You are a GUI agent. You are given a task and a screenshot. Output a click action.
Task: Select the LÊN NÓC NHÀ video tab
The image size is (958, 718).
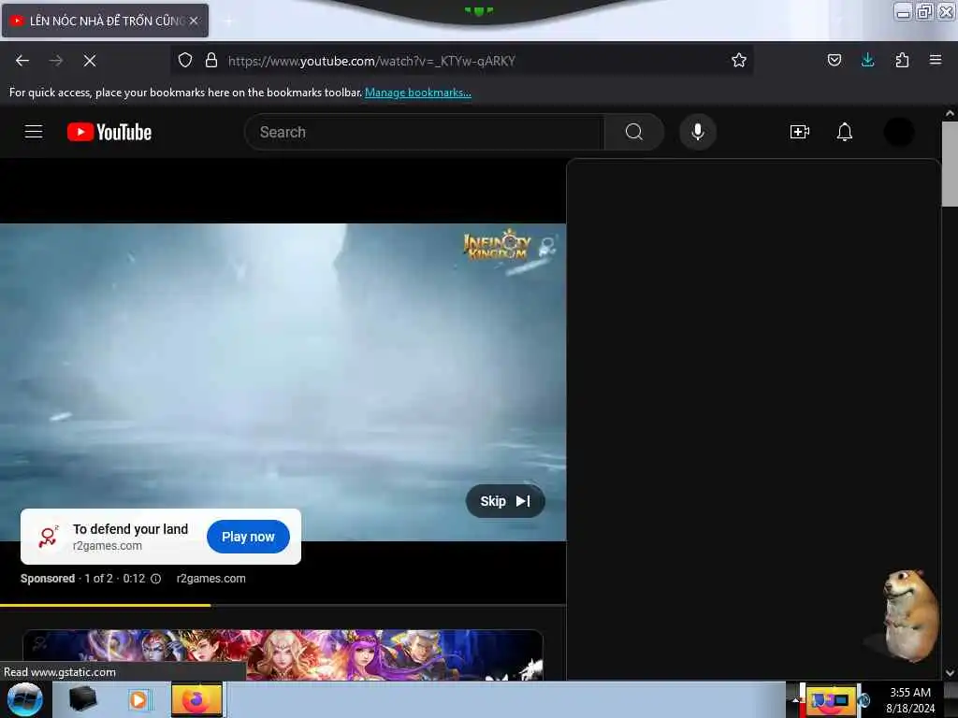[x=105, y=21]
